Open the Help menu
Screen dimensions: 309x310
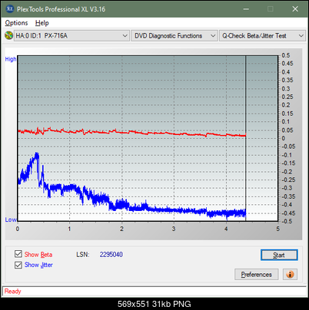(42, 23)
